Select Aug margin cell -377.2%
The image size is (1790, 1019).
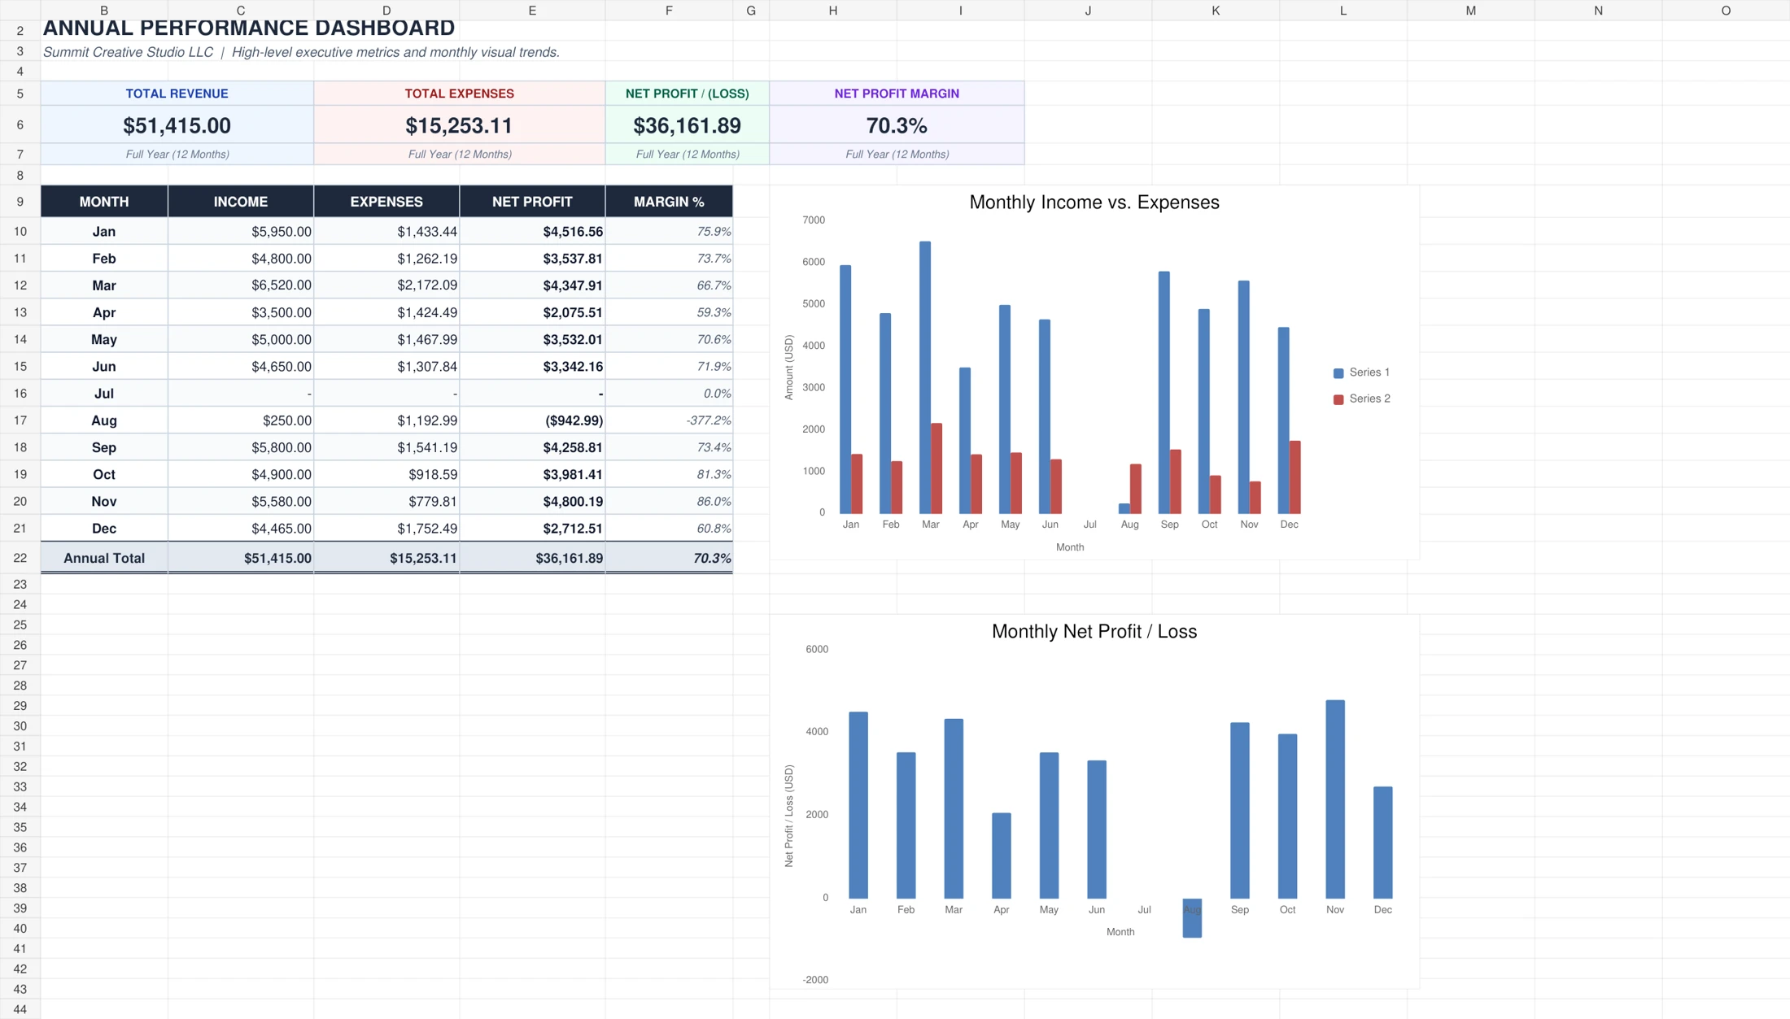tap(669, 420)
